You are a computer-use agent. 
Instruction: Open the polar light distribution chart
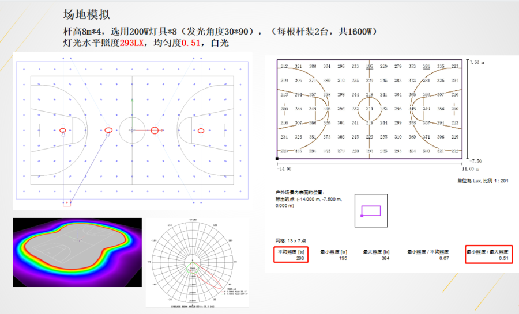tap(191, 263)
